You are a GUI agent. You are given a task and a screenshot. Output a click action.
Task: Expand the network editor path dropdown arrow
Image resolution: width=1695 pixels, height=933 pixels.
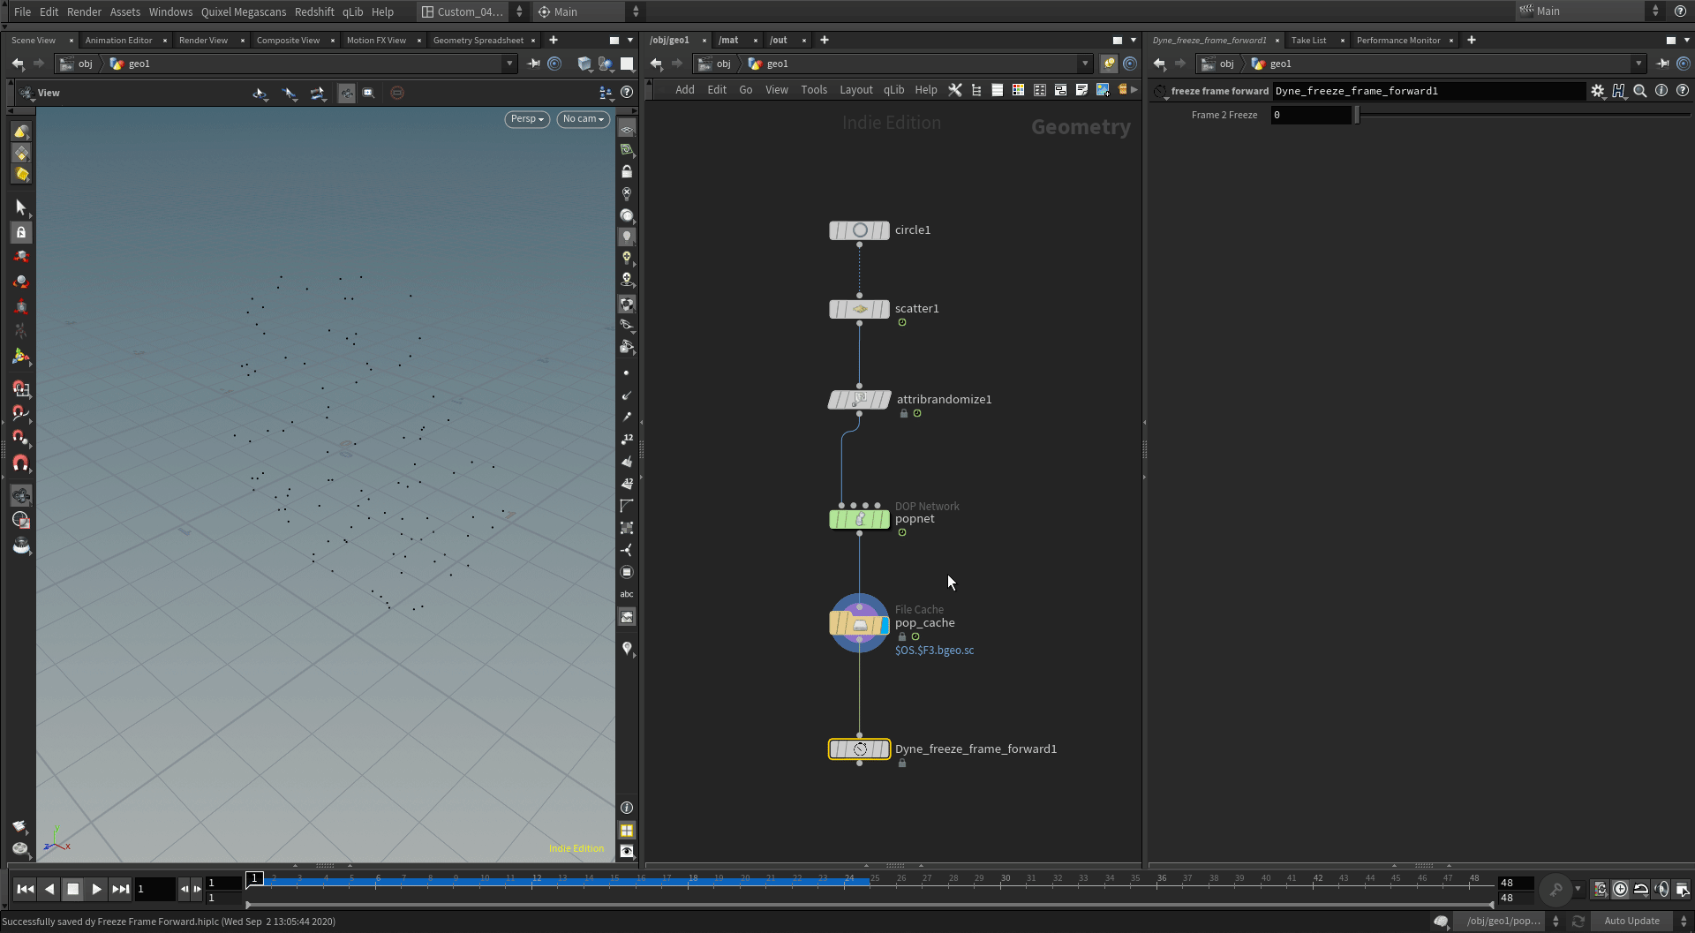(1085, 64)
